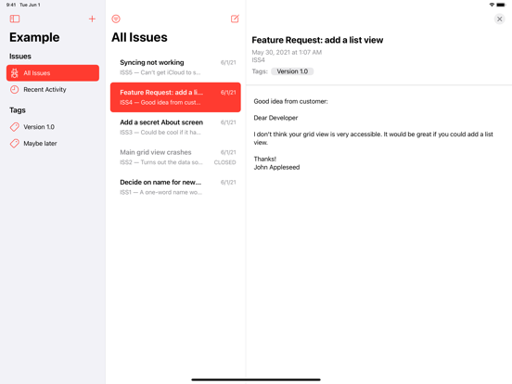
Task: Click the Tags section header
Action: pos(18,110)
